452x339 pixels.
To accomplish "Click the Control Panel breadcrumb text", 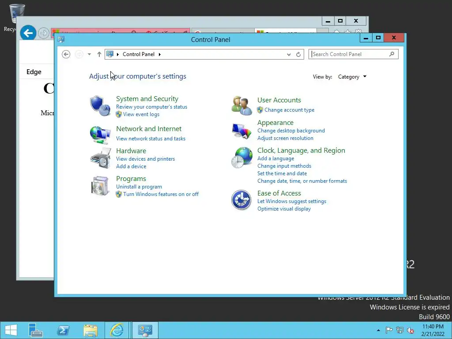I will (138, 54).
